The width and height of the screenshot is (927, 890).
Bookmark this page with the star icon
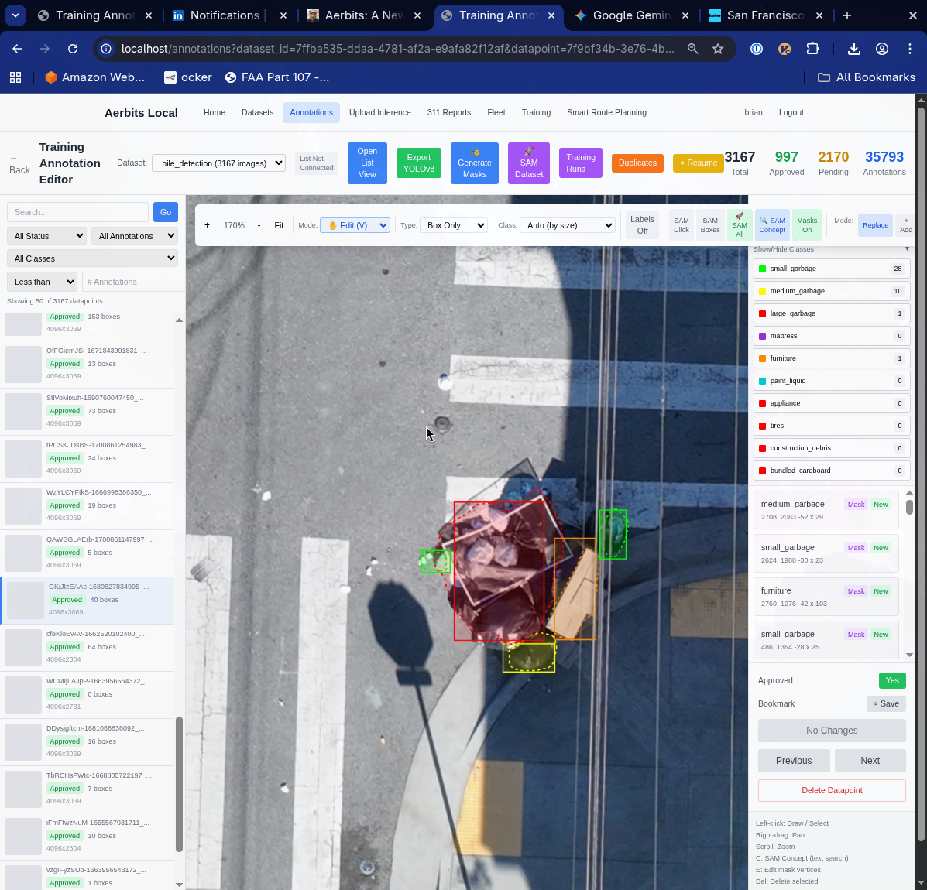coord(718,49)
